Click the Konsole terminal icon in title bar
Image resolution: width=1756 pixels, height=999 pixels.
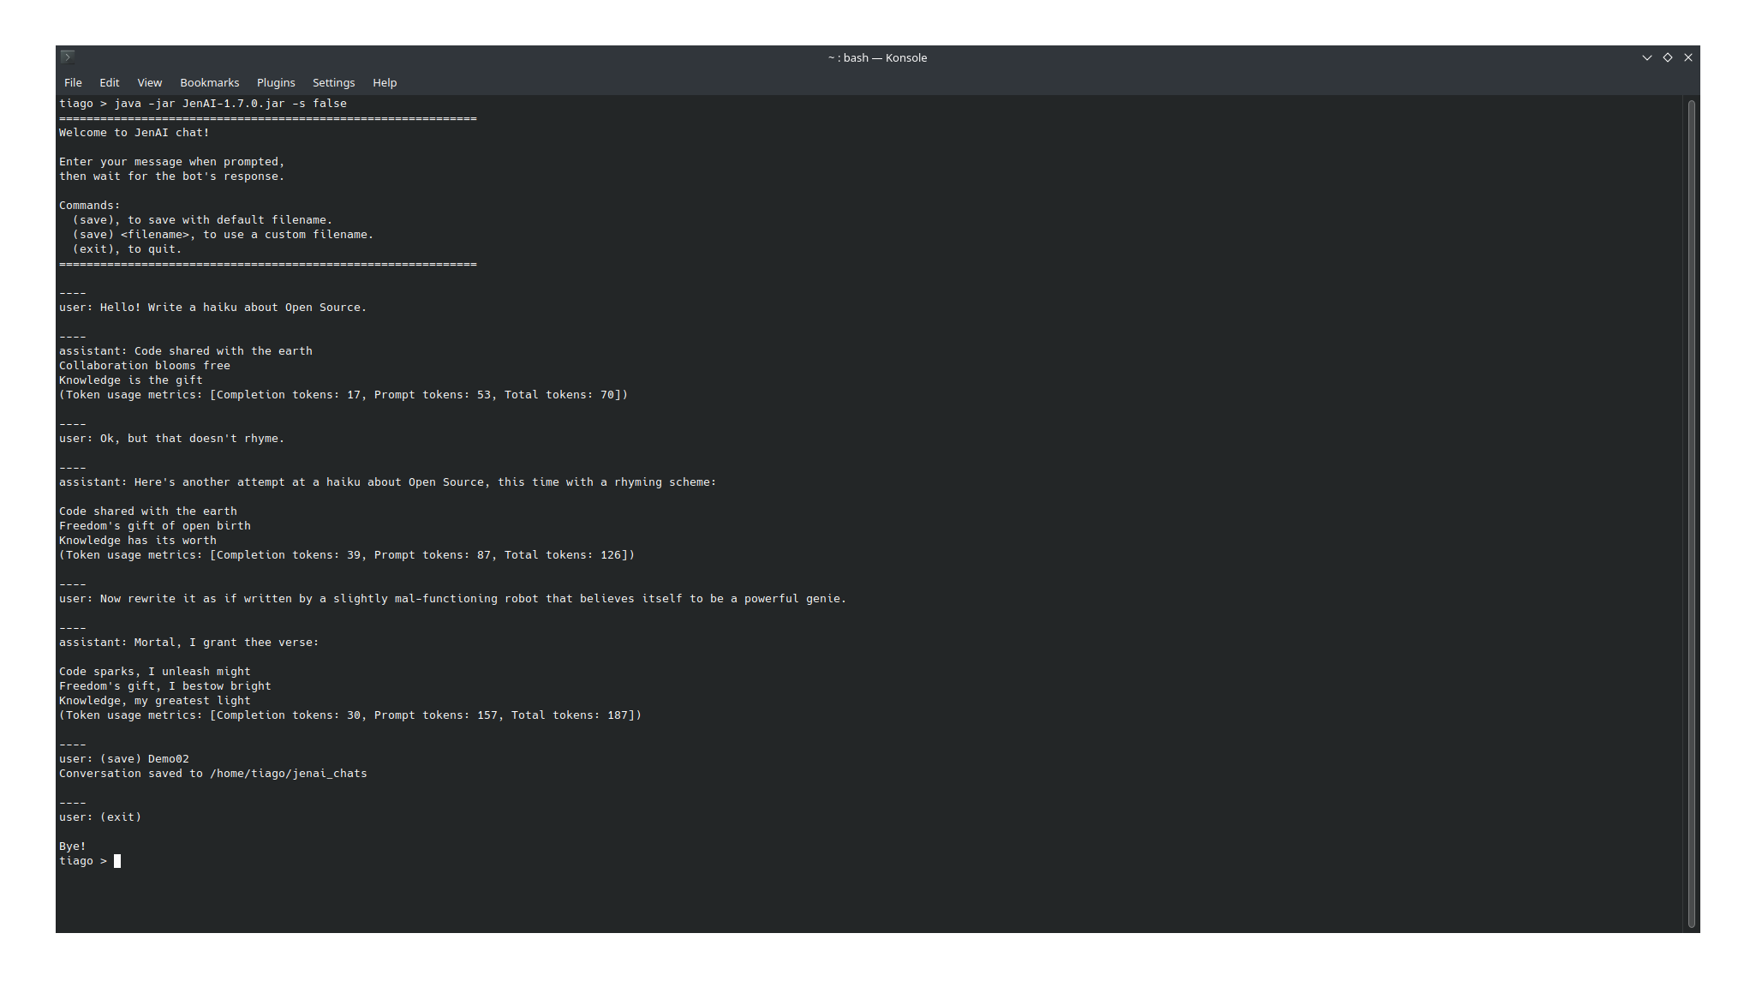68,57
